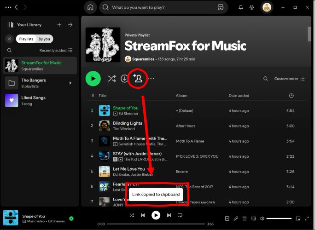The height and width of the screenshot is (230, 315).
Task: Toggle repeat mode
Action: (180, 215)
